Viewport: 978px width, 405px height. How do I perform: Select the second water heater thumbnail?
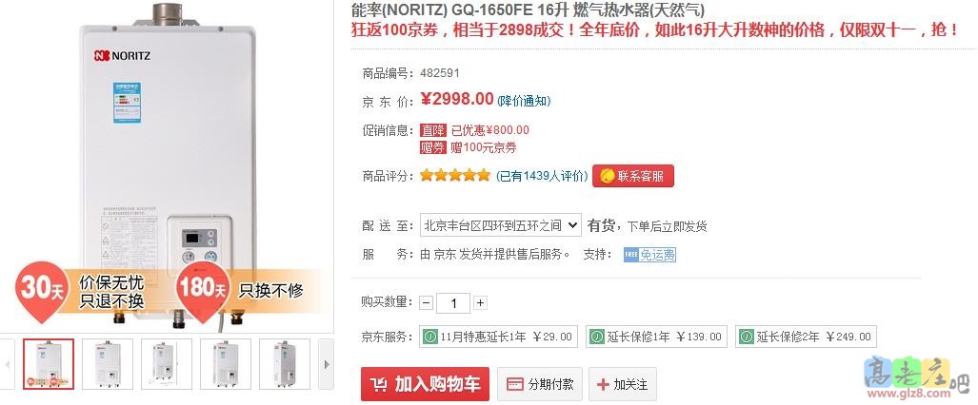coord(108,364)
